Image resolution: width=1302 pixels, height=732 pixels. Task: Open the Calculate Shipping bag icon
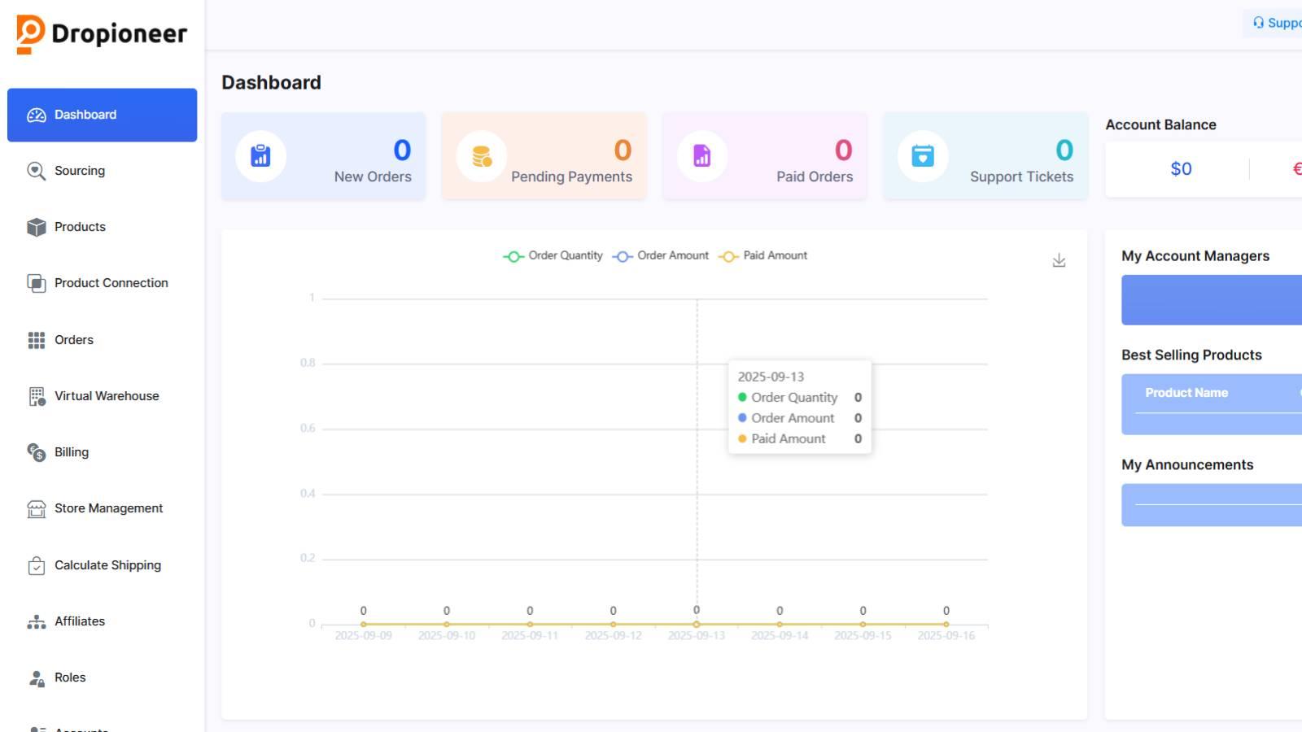pyautogui.click(x=36, y=564)
